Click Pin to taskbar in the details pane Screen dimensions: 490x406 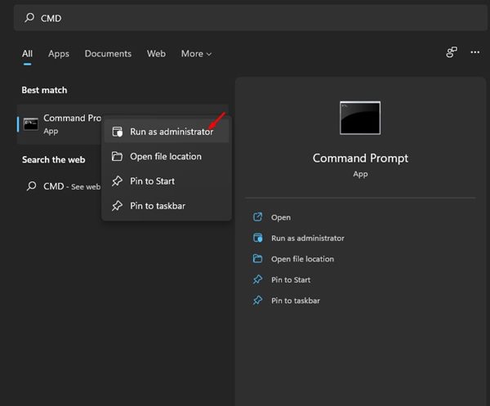pos(296,301)
